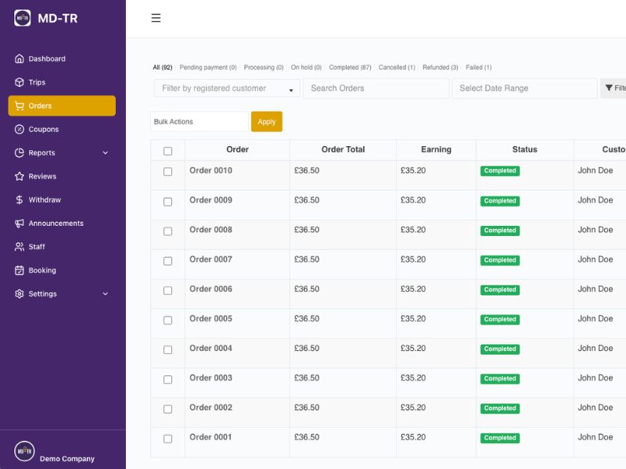Click the Apply button
The image size is (626, 469).
267,122
